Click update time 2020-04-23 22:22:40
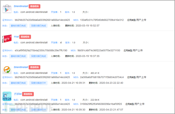This screenshot has height=114, width=175. pos(111,83)
